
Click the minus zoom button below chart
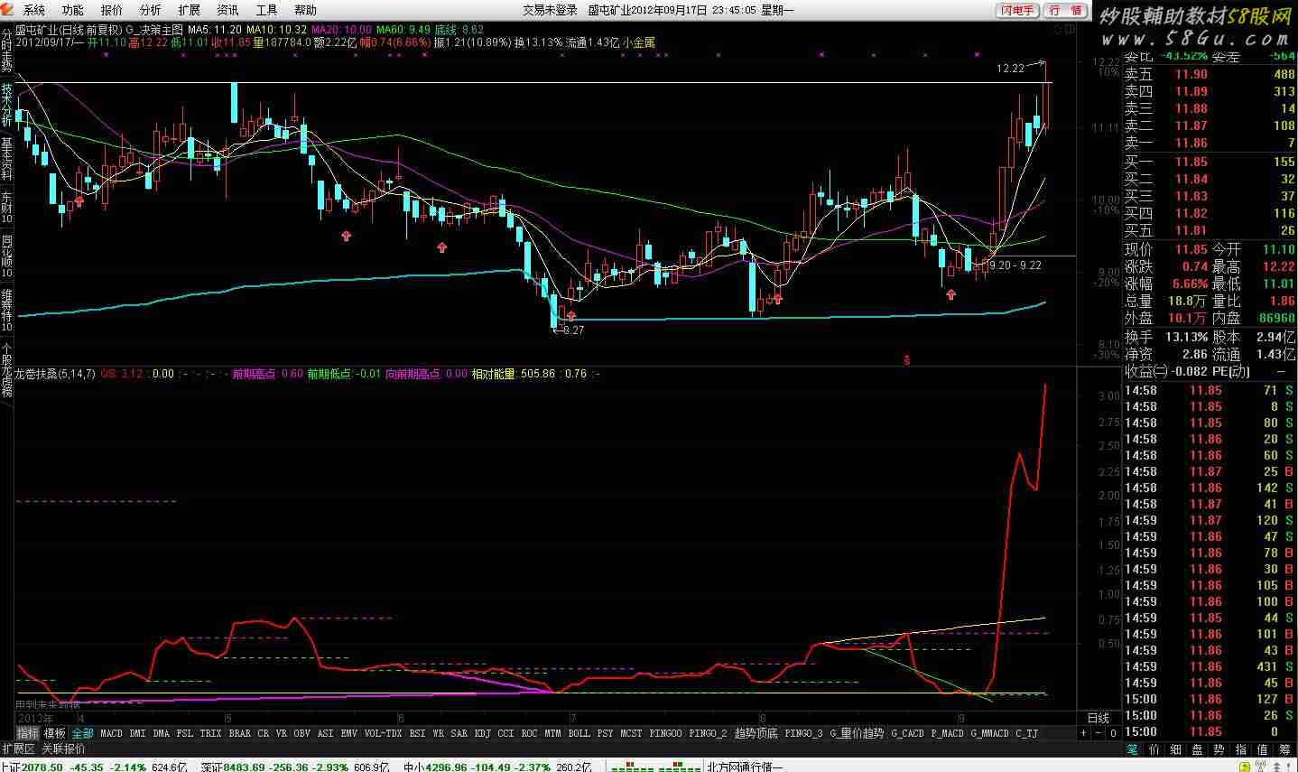click(1099, 733)
